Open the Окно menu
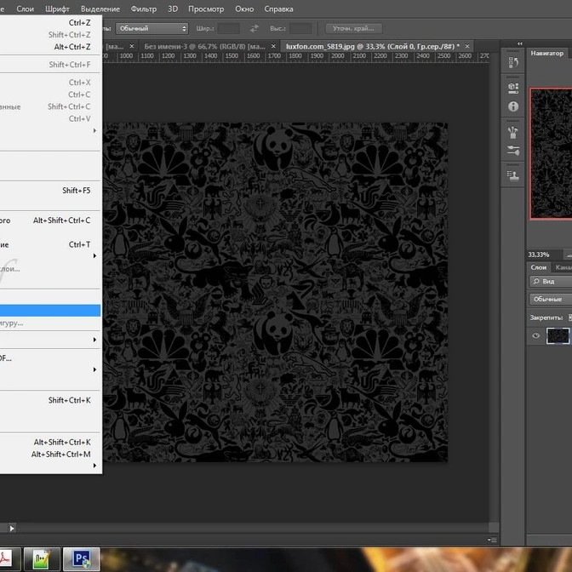Image resolution: width=572 pixels, height=572 pixels. tap(244, 9)
